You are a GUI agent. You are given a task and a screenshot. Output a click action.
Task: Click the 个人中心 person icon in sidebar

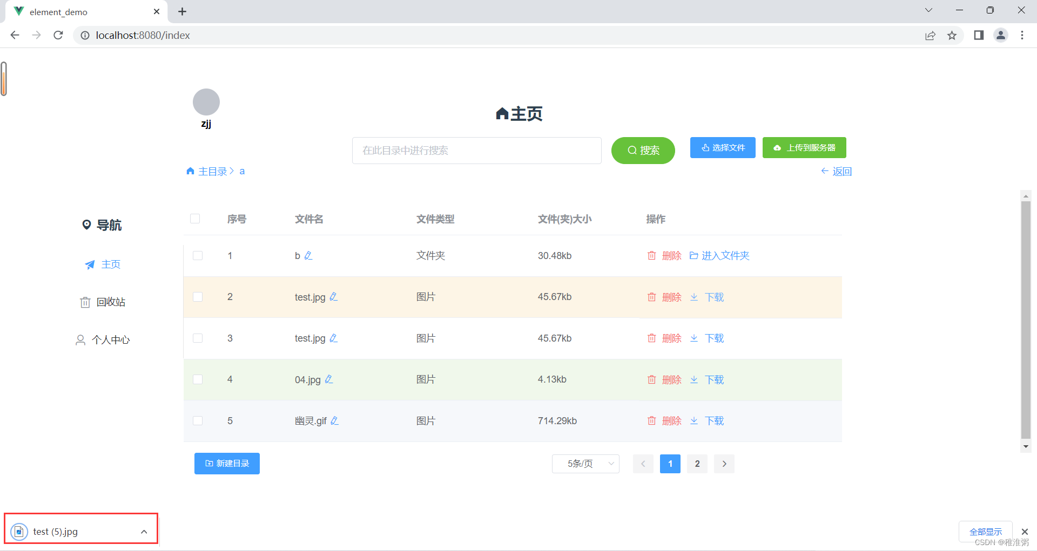tap(80, 339)
